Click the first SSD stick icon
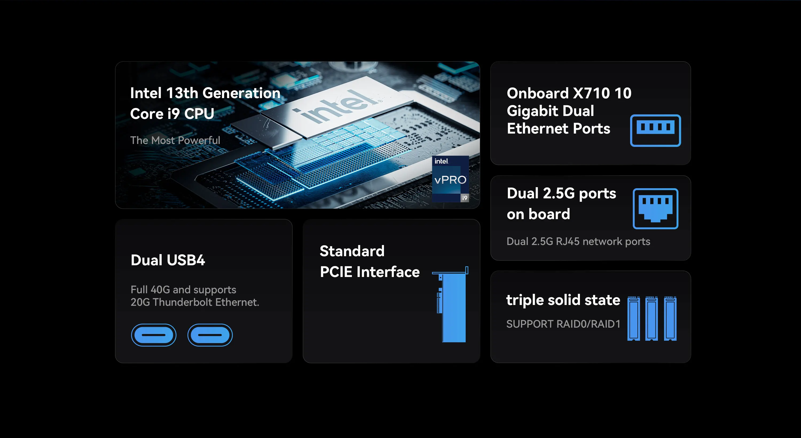Screen dimensions: 801x438 (x=633, y=319)
